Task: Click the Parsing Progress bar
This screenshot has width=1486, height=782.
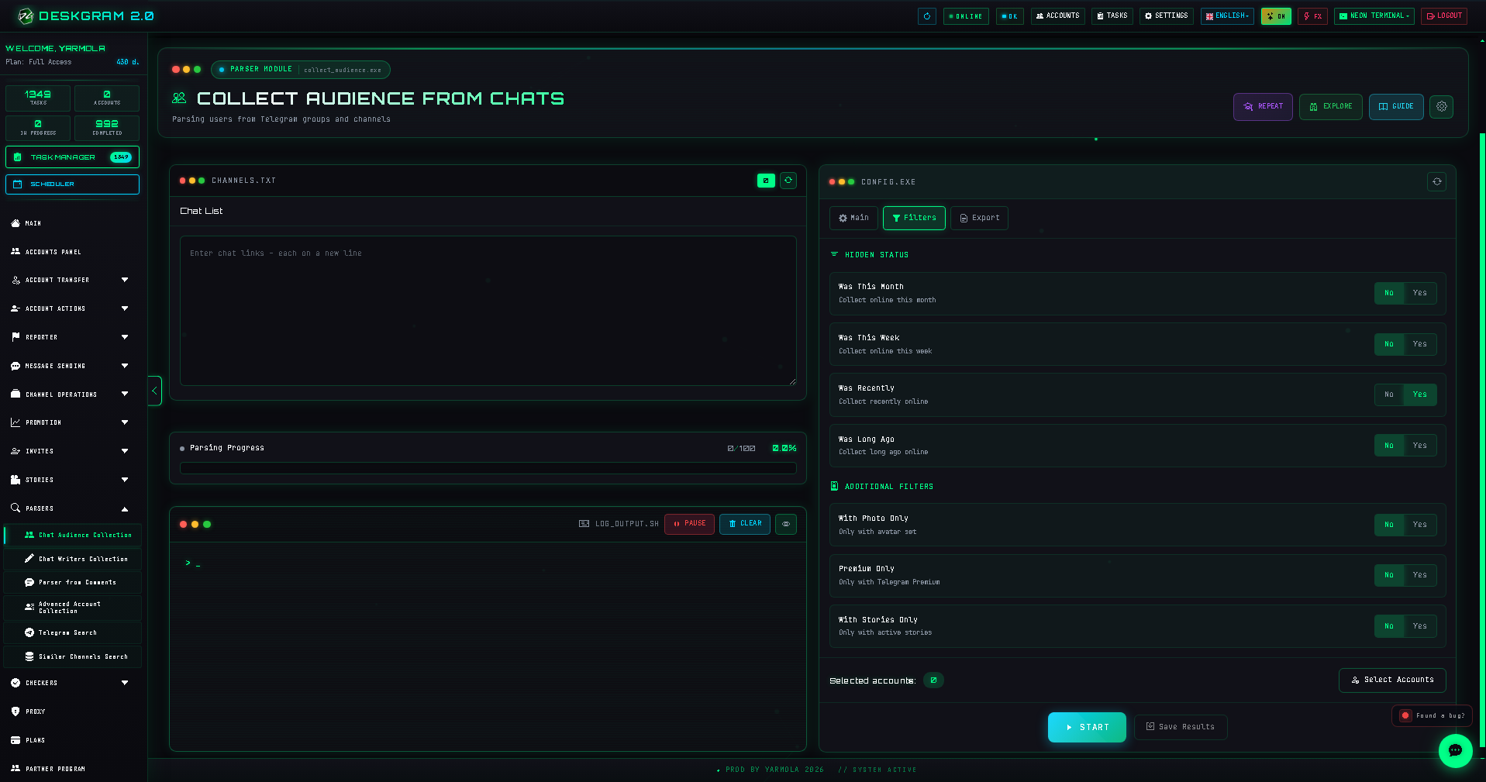Action: [488, 468]
